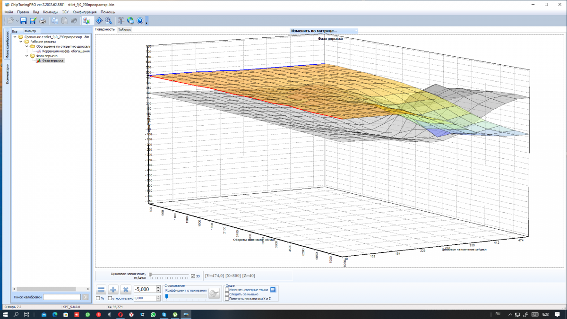Click the equals (set value) button
567x319 pixels.
pyautogui.click(x=101, y=289)
